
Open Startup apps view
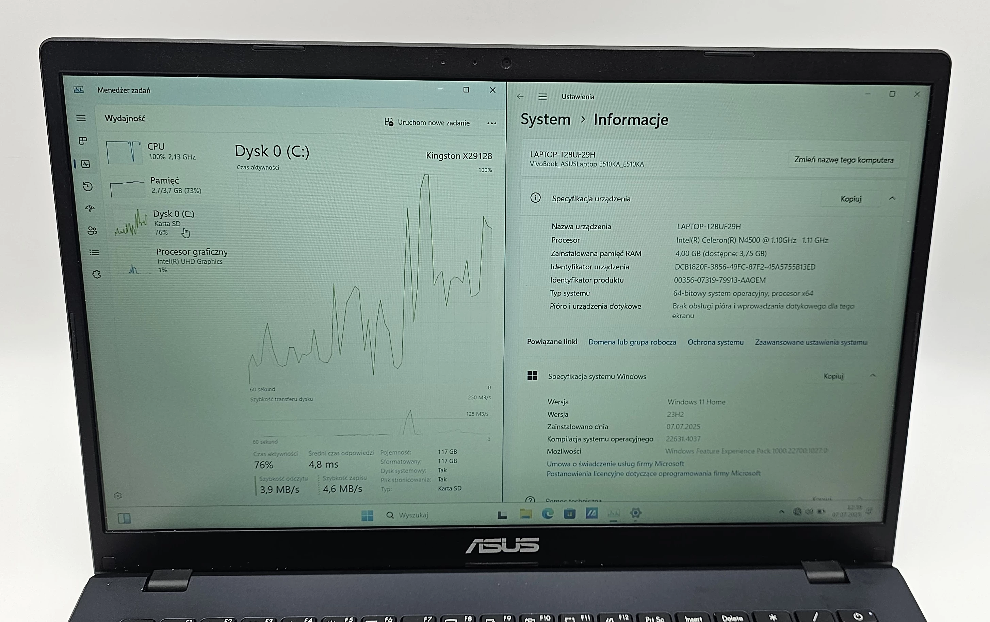tap(90, 209)
